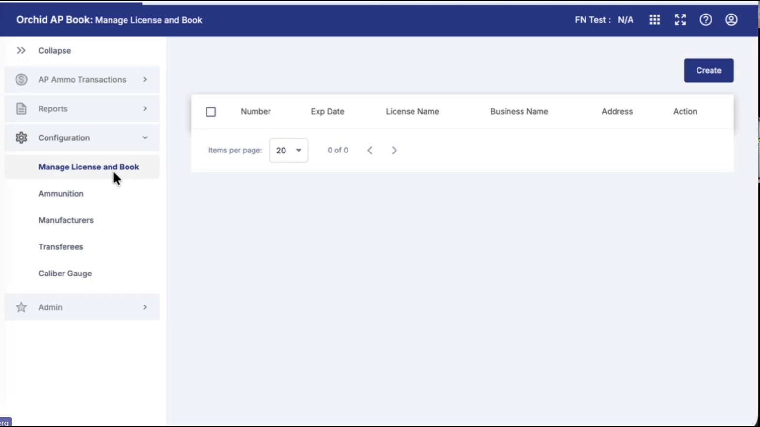The height and width of the screenshot is (427, 760).
Task: Click the AP Ammo Transactions dollar icon
Action: pyautogui.click(x=21, y=79)
